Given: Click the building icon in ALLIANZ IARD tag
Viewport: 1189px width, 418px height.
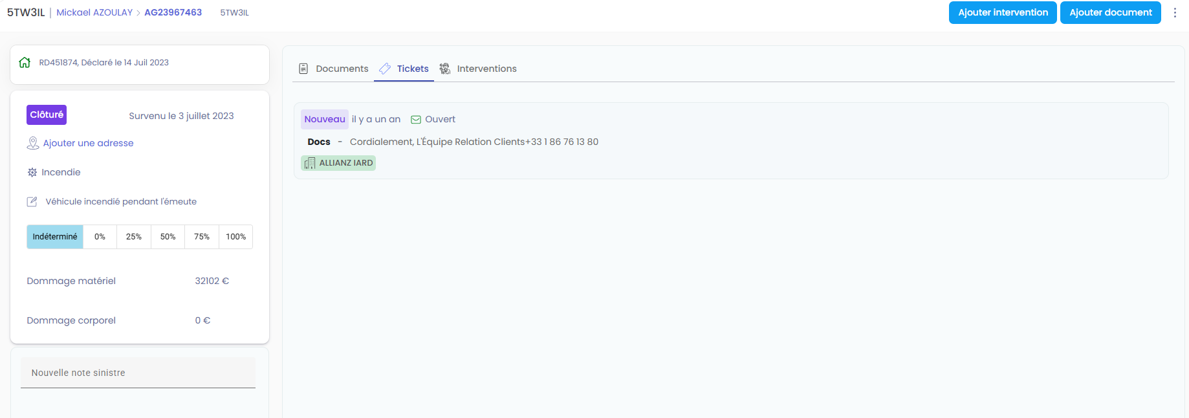Looking at the screenshot, I should [x=310, y=163].
